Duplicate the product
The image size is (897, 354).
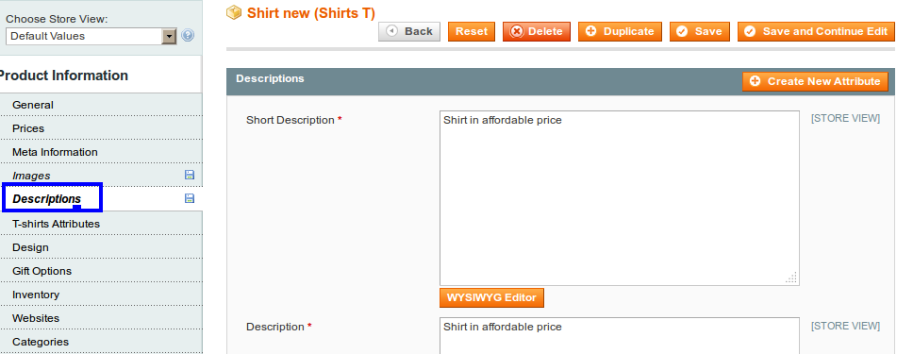click(x=620, y=31)
